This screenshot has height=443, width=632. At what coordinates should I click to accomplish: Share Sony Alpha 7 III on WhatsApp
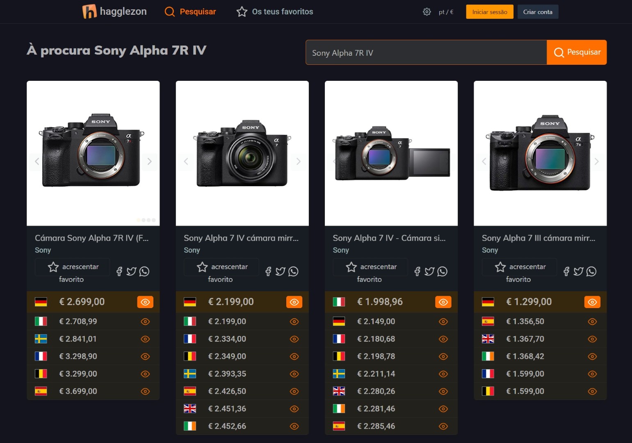pyautogui.click(x=591, y=272)
